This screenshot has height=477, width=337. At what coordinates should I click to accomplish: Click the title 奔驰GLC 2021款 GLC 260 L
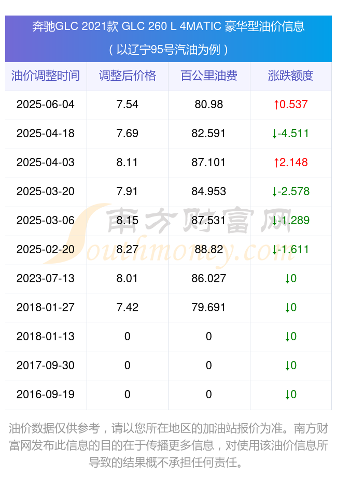pyautogui.click(x=104, y=26)
